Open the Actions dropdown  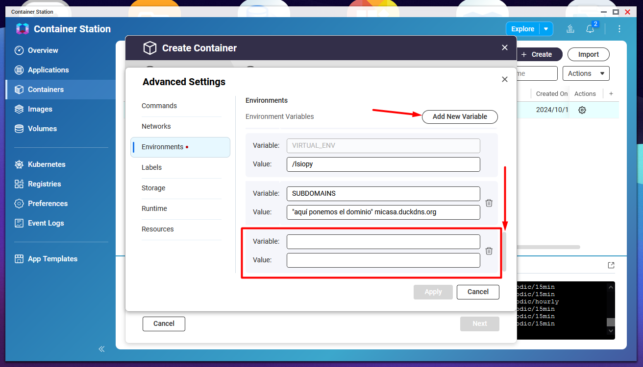click(586, 73)
